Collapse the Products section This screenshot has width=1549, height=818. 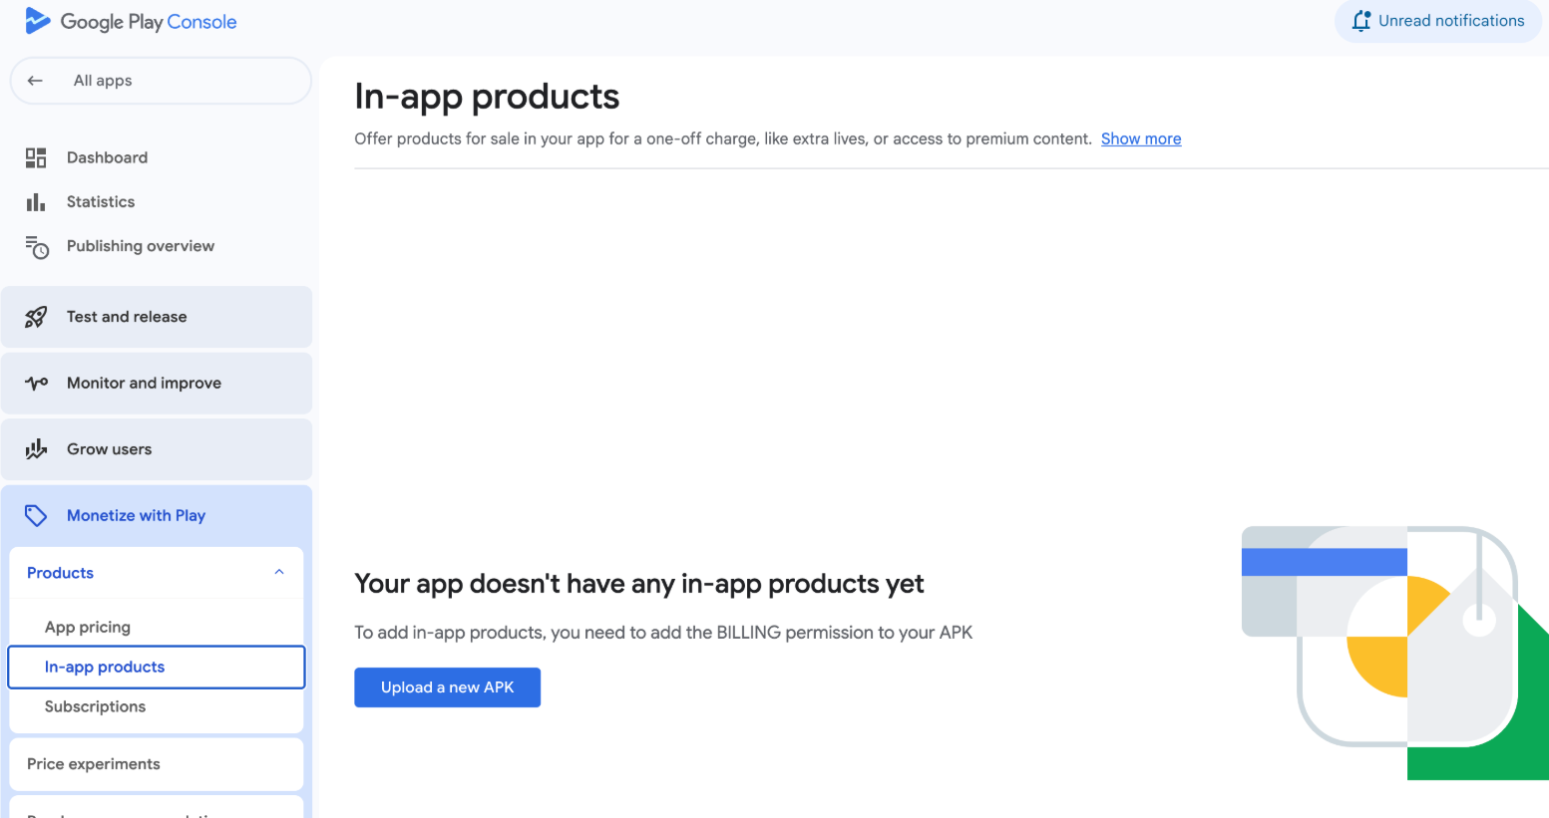(278, 572)
